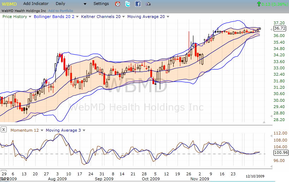The image size is (289, 182).
Task: Expand Bollinger Bands 20 2 options arrow
Action: [77, 17]
